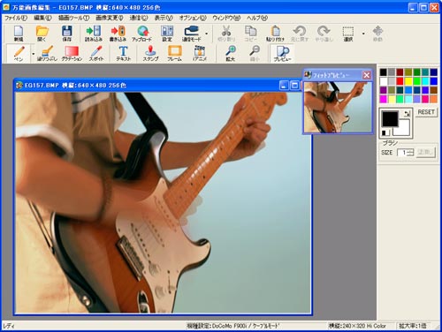The image size is (442, 332).
Task: Open the 編集(E) menu
Action: tap(42, 18)
